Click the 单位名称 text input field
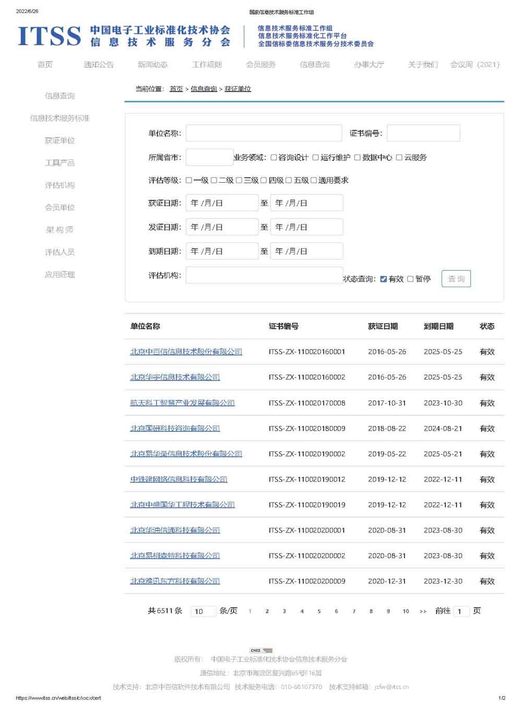 [x=264, y=133]
